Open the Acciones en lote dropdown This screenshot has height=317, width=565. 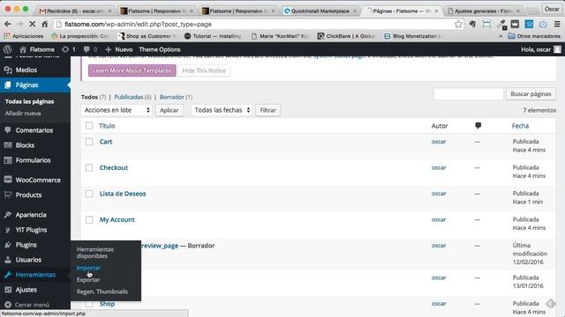(117, 110)
